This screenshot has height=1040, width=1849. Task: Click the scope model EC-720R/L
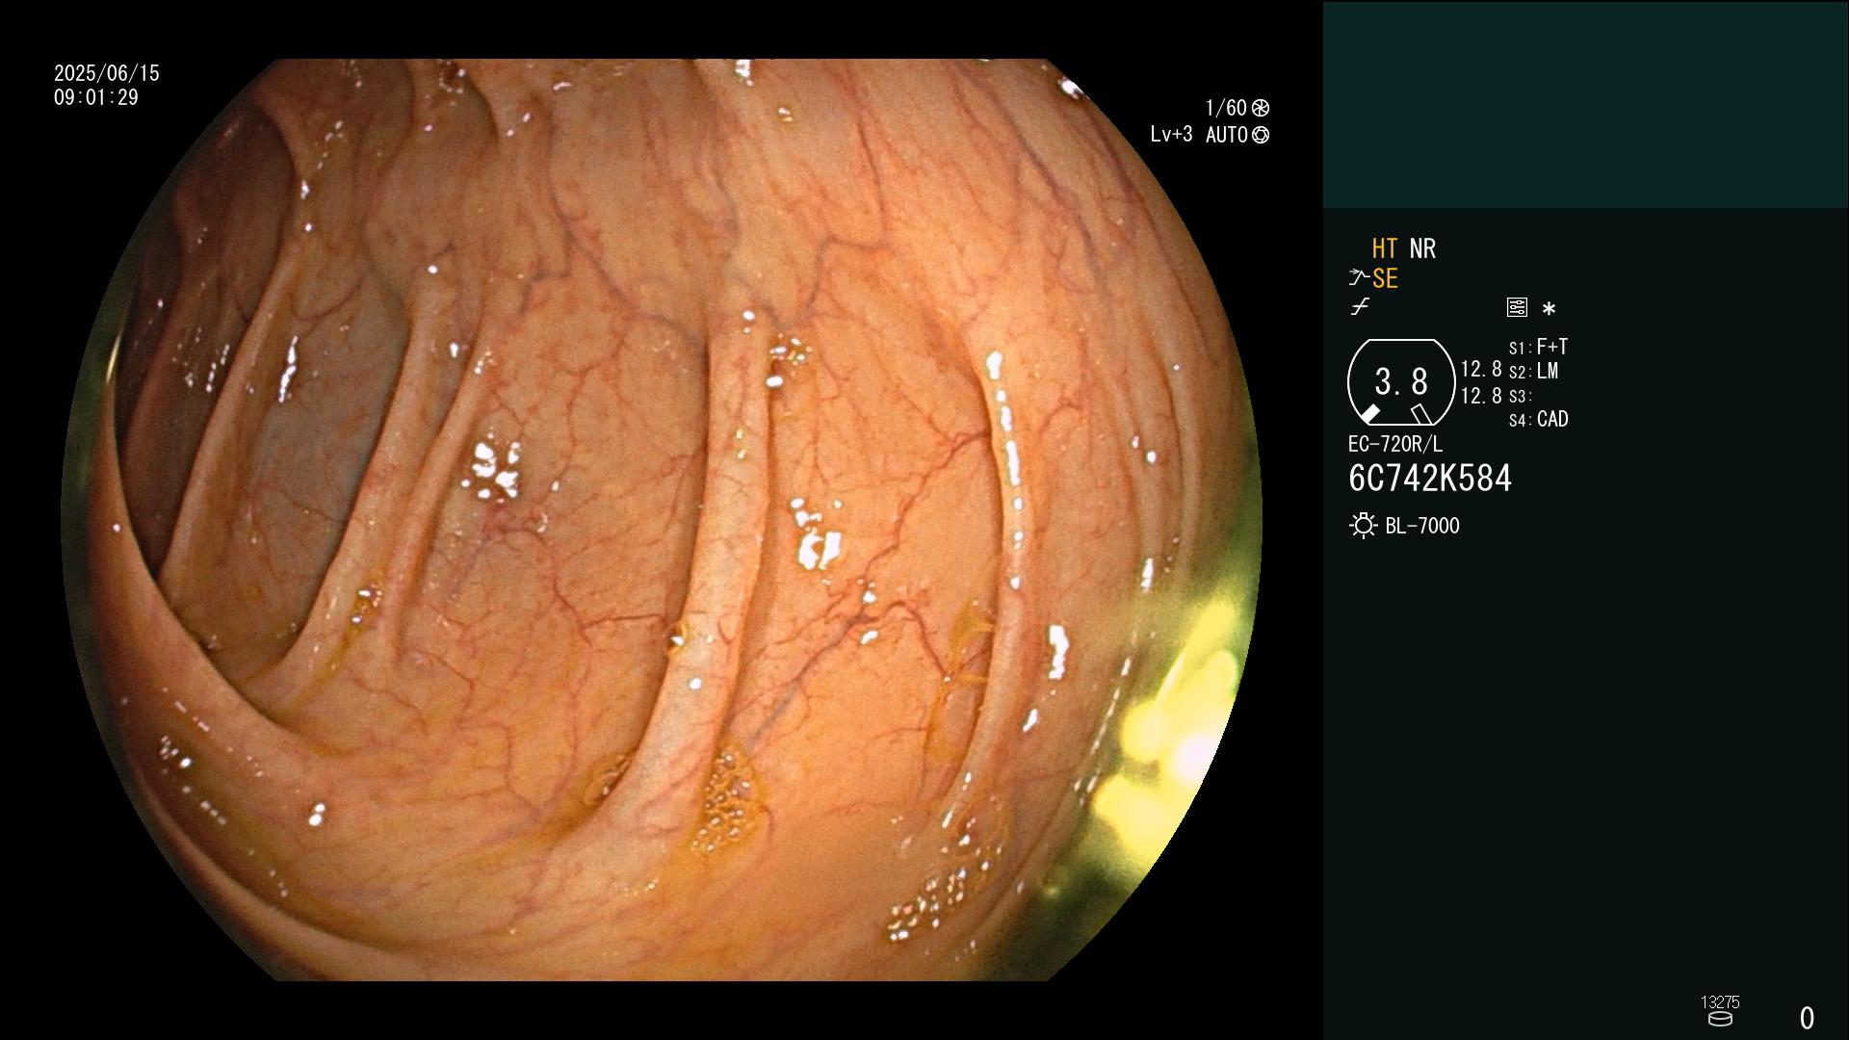pyautogui.click(x=1395, y=444)
